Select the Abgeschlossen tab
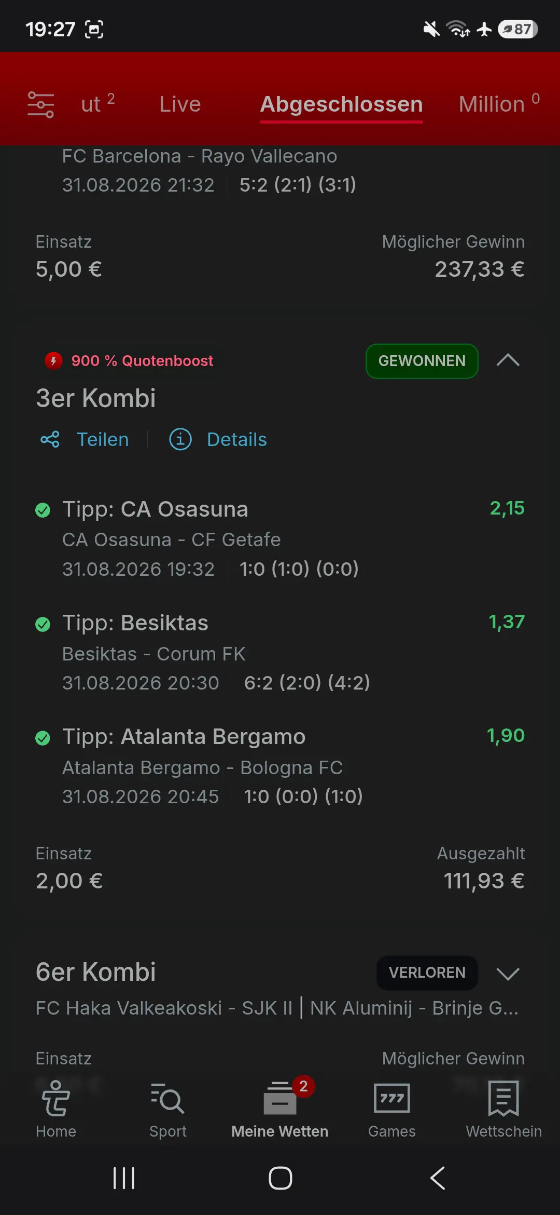Screen dimensions: 560x1215 pyautogui.click(x=341, y=104)
